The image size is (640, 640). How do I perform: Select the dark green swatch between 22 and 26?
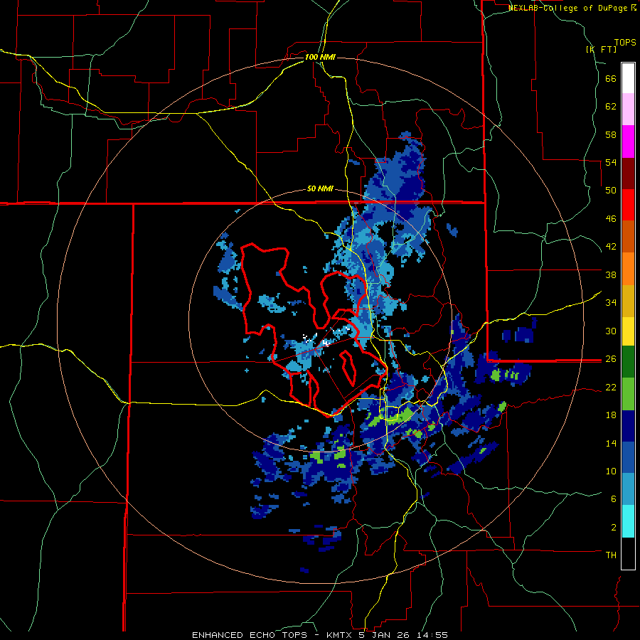click(x=628, y=362)
